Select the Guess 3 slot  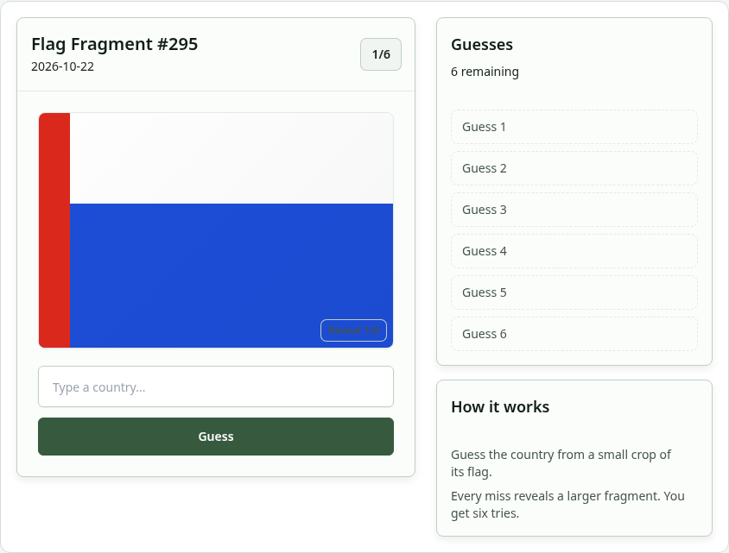pyautogui.click(x=574, y=210)
